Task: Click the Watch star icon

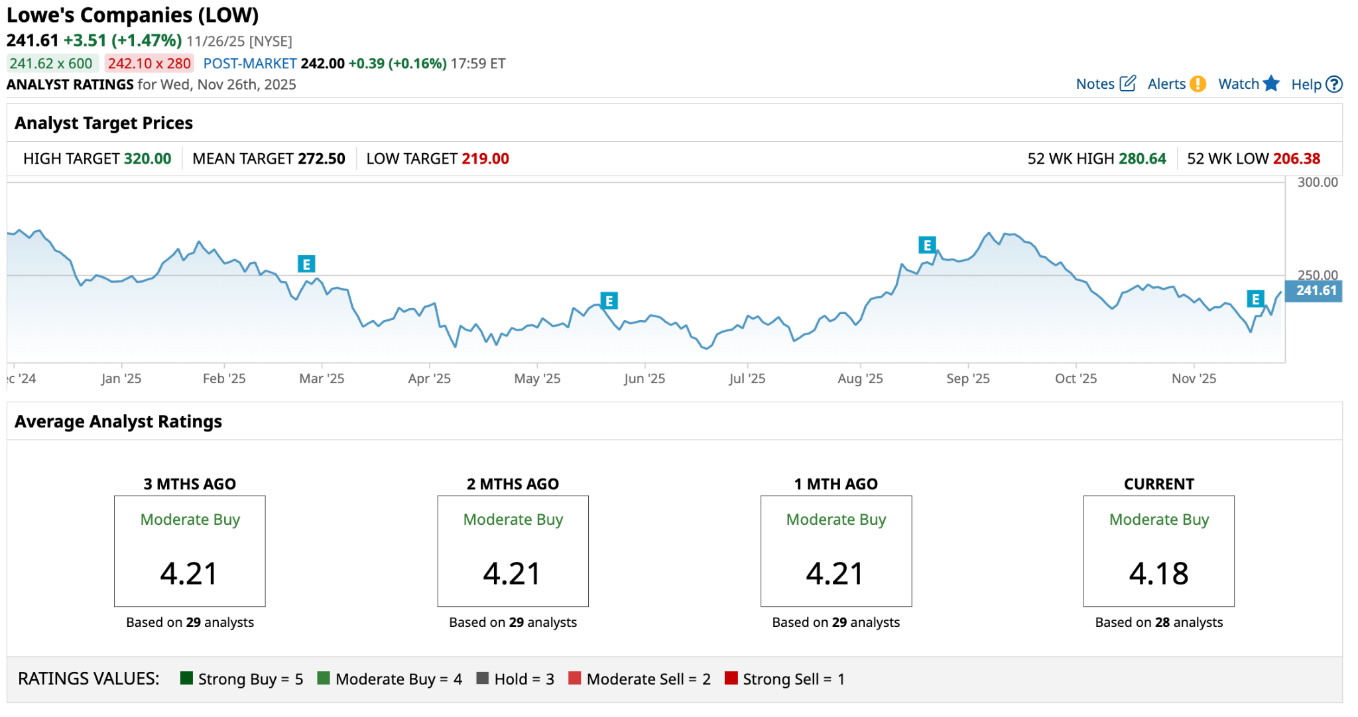Action: click(x=1271, y=83)
